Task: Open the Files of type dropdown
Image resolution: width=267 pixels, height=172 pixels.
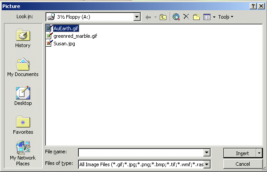Action: pos(207,164)
